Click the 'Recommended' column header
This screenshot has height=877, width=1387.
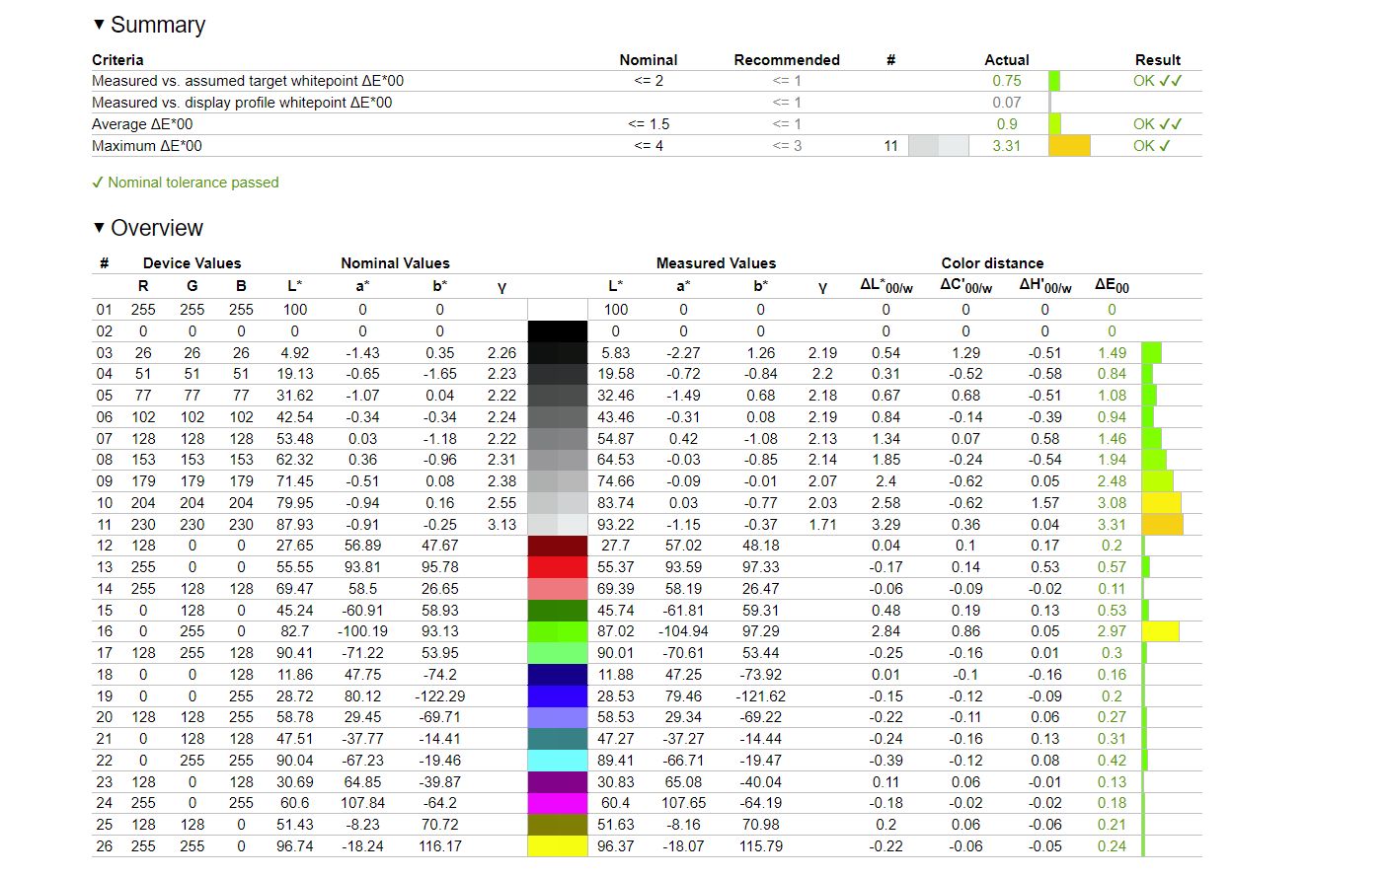[x=787, y=60]
